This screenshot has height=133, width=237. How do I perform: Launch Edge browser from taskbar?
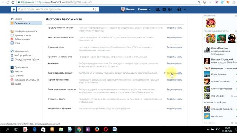(x=34, y=129)
